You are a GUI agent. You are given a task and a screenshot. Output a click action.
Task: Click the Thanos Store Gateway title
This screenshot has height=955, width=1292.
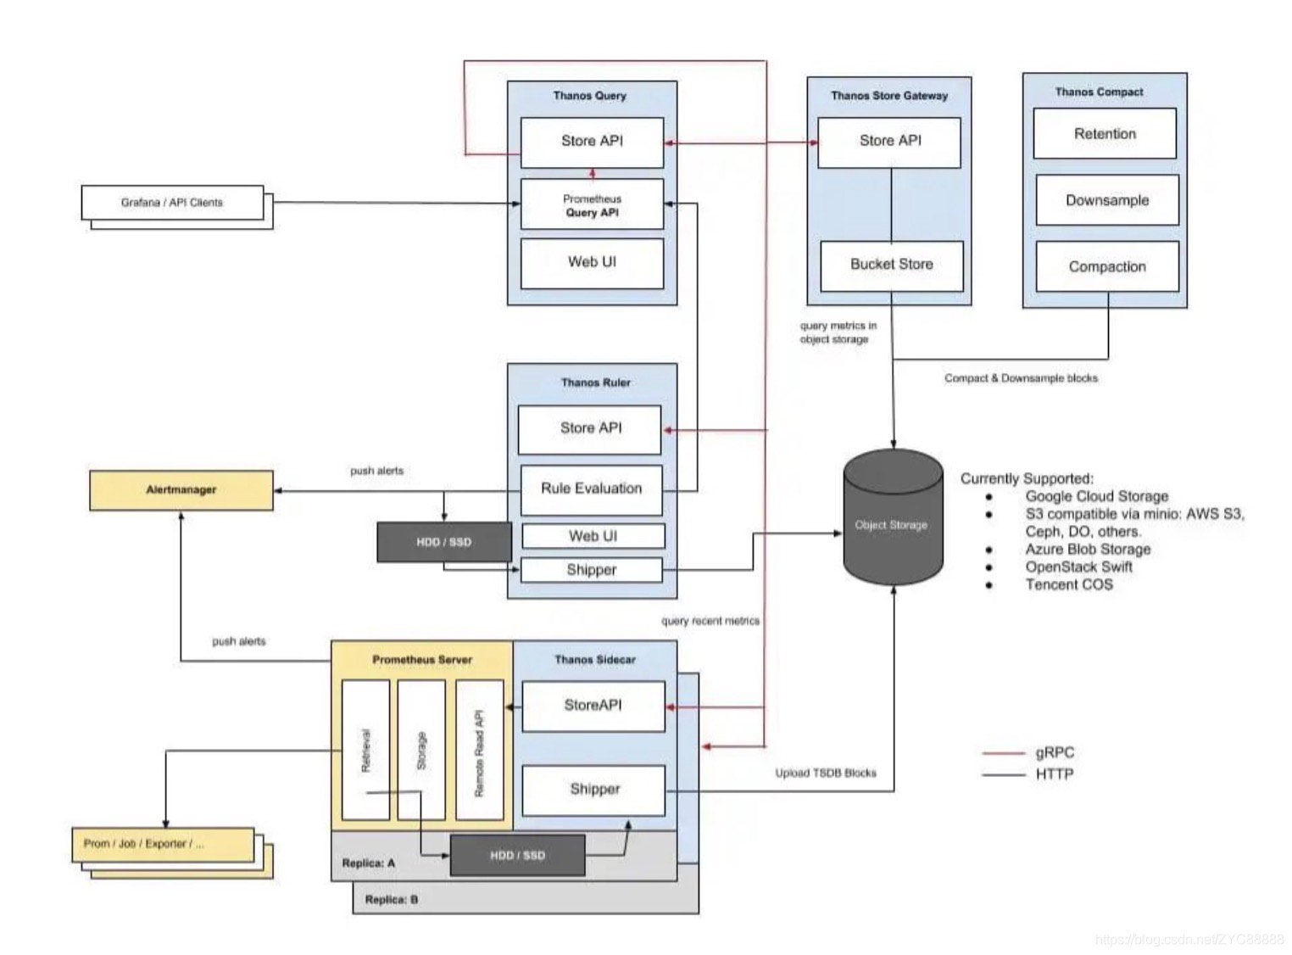(889, 96)
